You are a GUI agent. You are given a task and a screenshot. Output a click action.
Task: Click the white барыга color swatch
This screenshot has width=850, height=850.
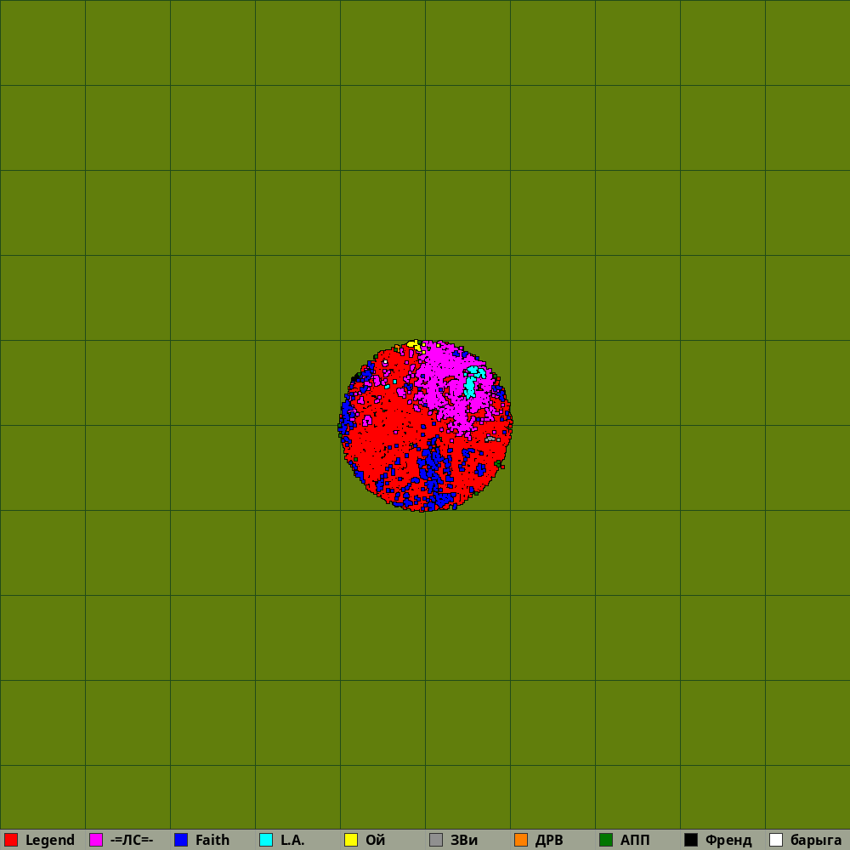point(776,840)
